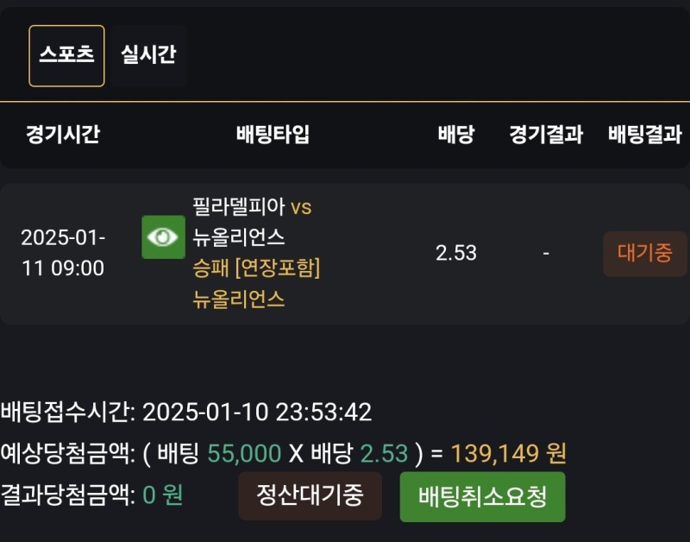
Task: Click the 필라델피아 team name
Action: click(239, 207)
